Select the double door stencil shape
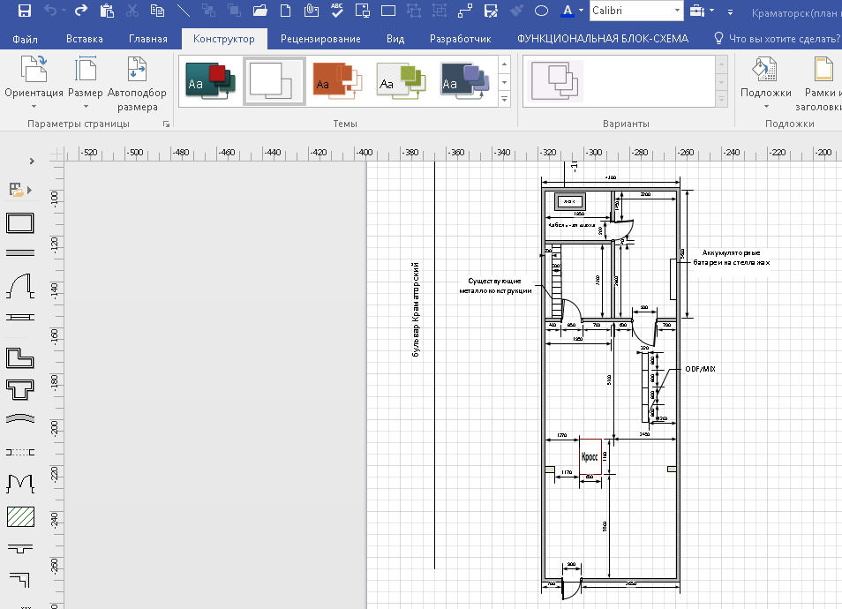 20,484
